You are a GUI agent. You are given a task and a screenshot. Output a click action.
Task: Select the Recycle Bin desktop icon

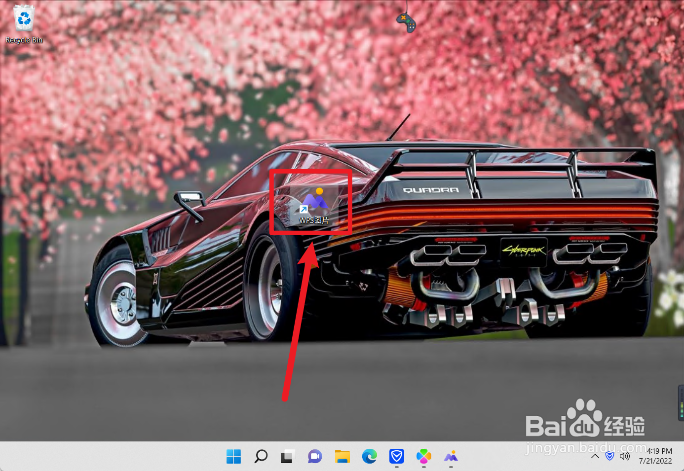click(x=24, y=24)
